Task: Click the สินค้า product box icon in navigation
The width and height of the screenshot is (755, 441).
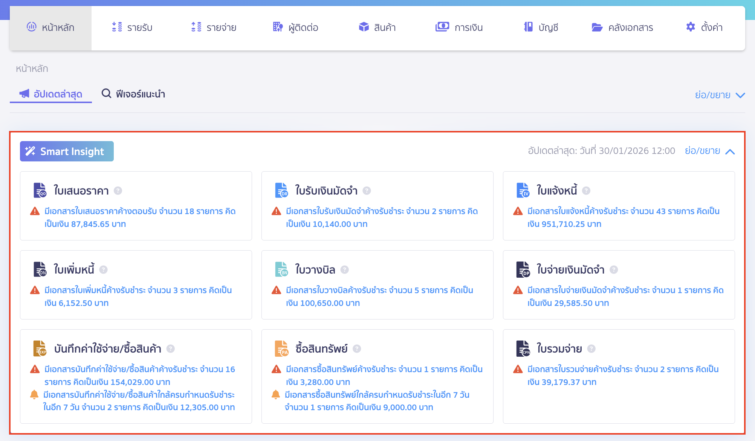Action: pos(364,27)
